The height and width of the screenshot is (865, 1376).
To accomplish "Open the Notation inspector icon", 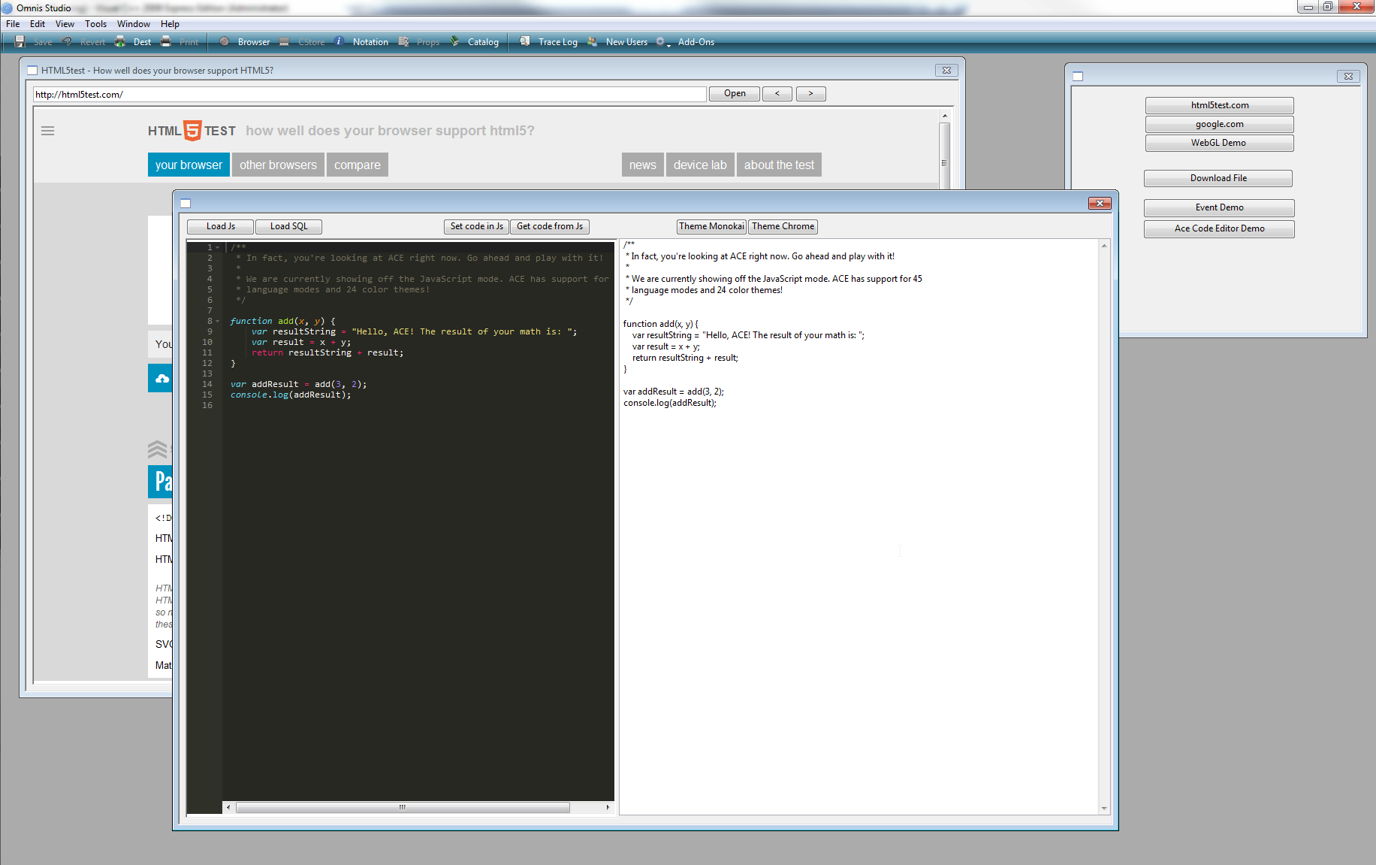I will click(x=339, y=42).
